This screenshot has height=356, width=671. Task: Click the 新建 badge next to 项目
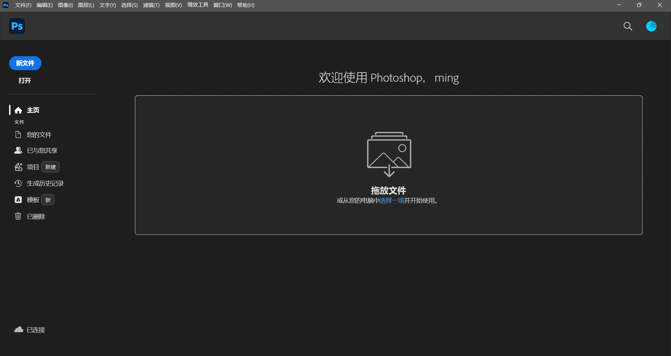(50, 167)
